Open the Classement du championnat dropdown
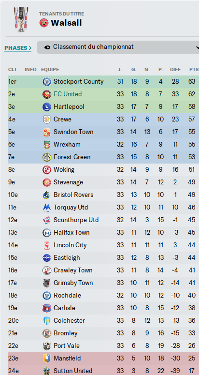The width and height of the screenshot is (199, 375). click(118, 47)
